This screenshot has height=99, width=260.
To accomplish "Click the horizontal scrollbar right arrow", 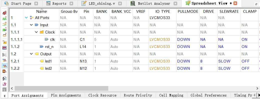I will (258, 88).
